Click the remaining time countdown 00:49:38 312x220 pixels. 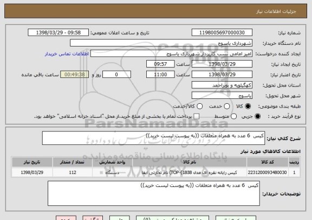click(x=75, y=75)
